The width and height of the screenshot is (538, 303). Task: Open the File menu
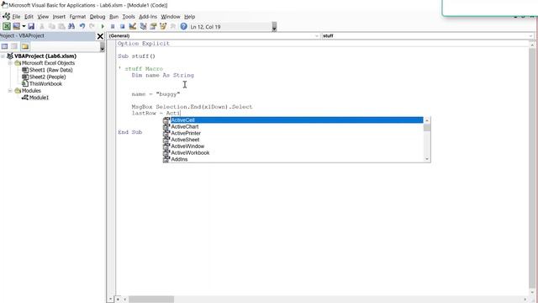tap(16, 17)
